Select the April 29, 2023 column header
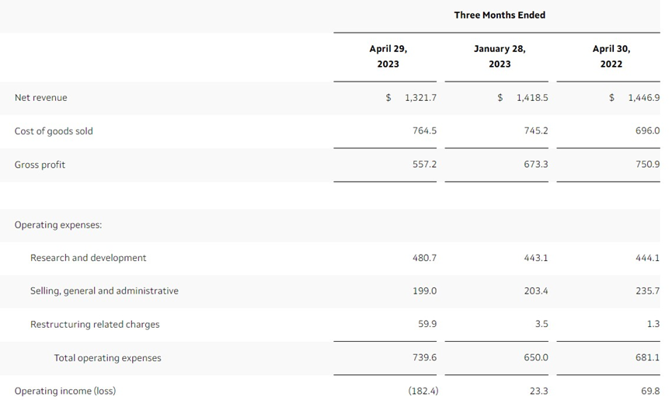Image resolution: width=672 pixels, height=400 pixels. pos(388,56)
